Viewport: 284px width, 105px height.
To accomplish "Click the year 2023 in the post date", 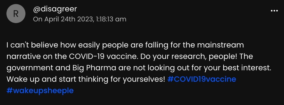I will click(86, 19).
